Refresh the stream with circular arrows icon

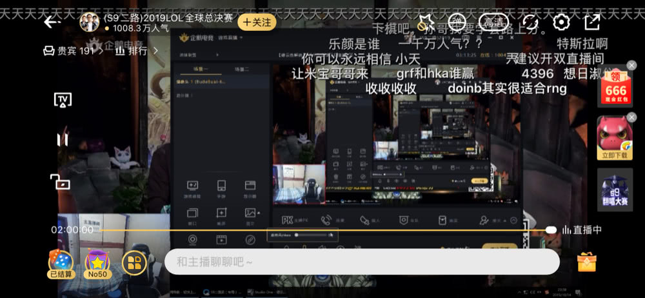530,22
